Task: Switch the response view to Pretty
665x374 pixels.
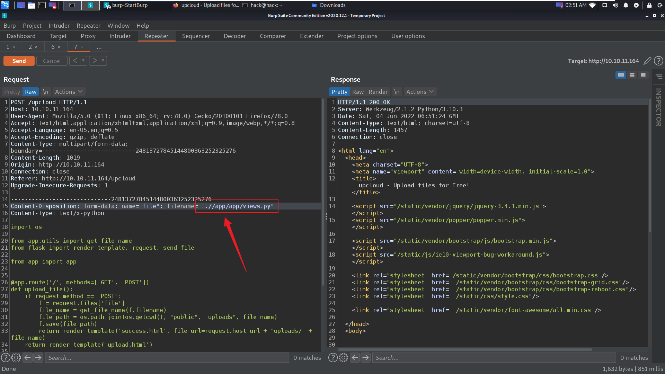Action: click(x=339, y=92)
